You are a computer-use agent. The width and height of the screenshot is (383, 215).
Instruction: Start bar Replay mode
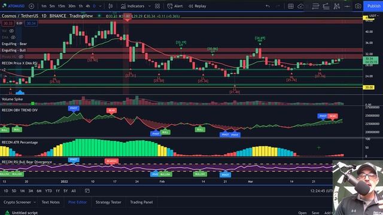pos(197,6)
